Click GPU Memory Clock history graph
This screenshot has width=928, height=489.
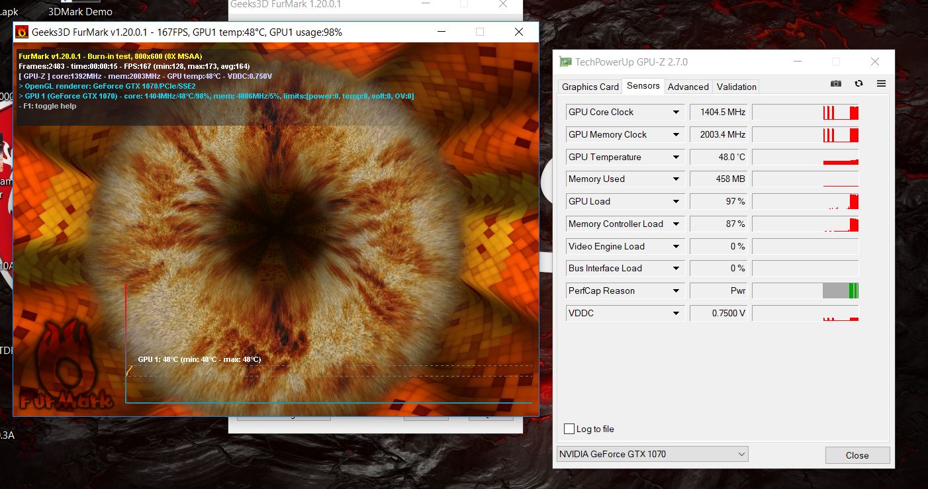[806, 135]
